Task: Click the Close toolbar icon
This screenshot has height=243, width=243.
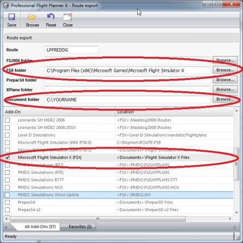Action: (67, 17)
